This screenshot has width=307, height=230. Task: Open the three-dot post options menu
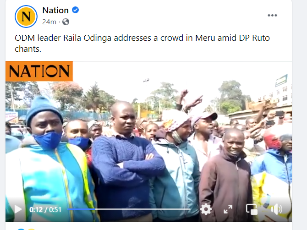click(x=272, y=15)
